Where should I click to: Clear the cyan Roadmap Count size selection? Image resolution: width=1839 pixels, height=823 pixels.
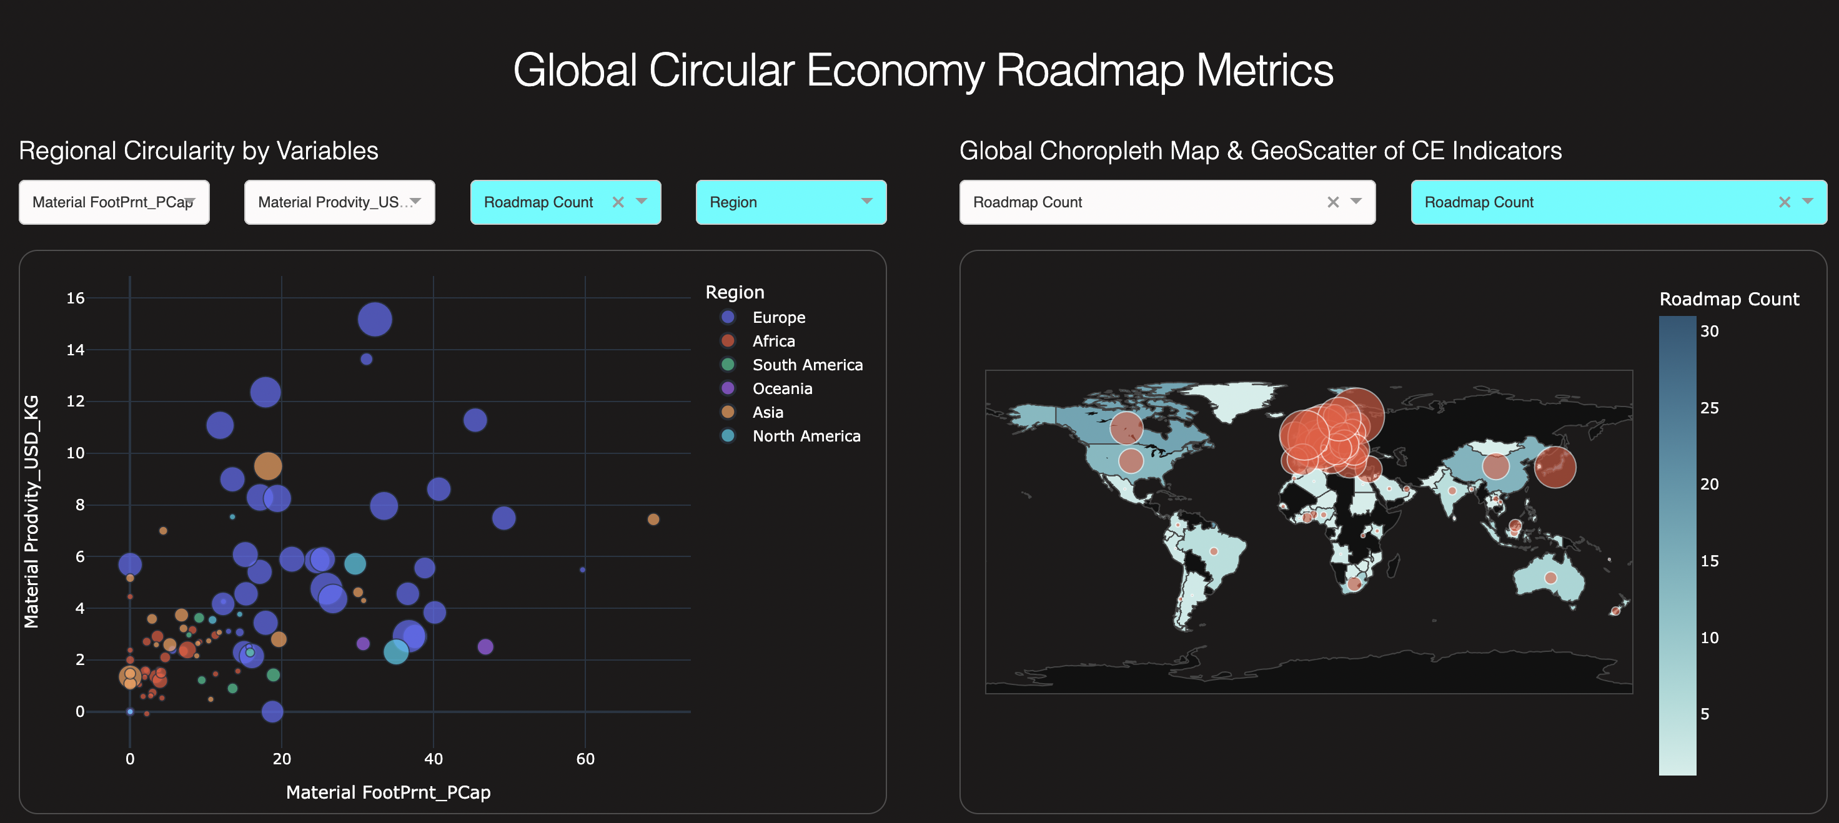pos(618,203)
